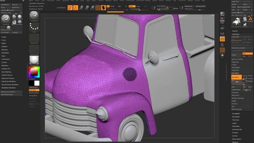The width and height of the screenshot is (254, 143).
Task: Click Reset All Brushes
Action: 12,95
